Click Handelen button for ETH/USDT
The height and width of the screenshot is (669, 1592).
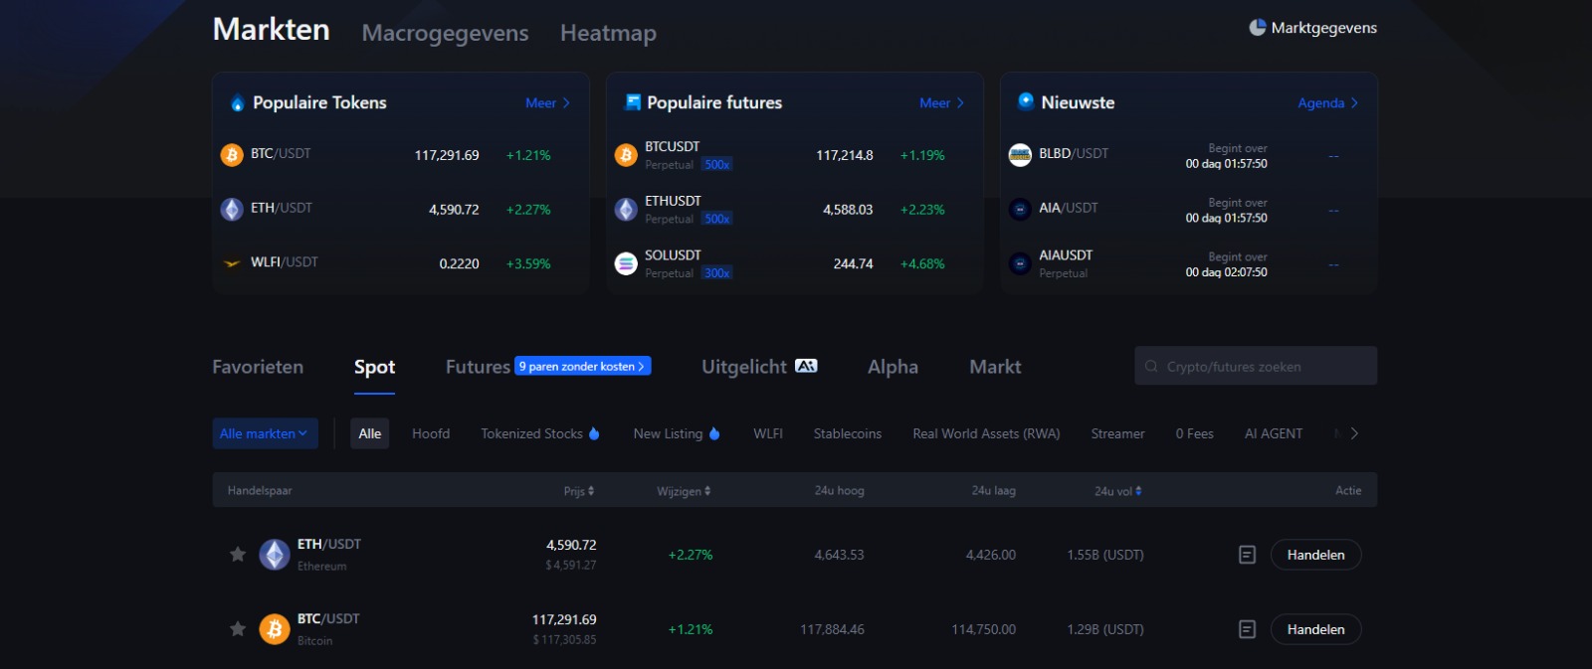click(1315, 555)
